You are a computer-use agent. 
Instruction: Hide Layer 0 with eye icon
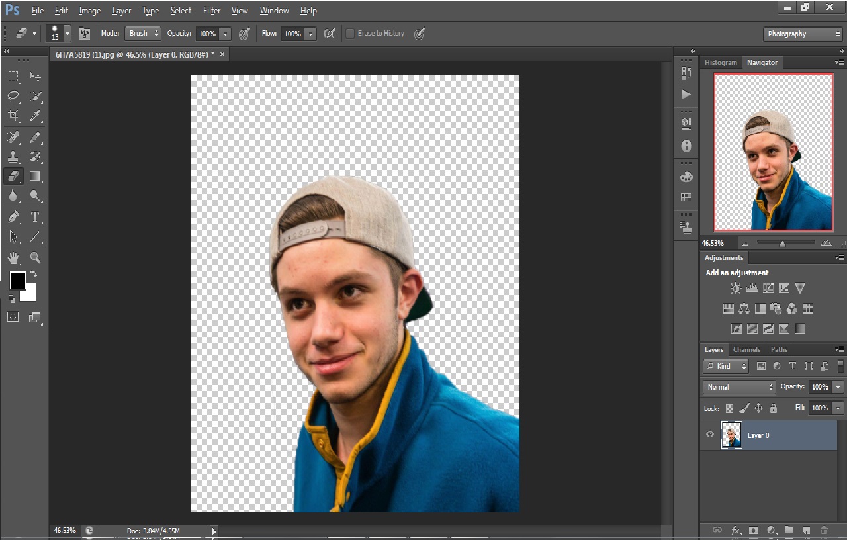point(710,435)
